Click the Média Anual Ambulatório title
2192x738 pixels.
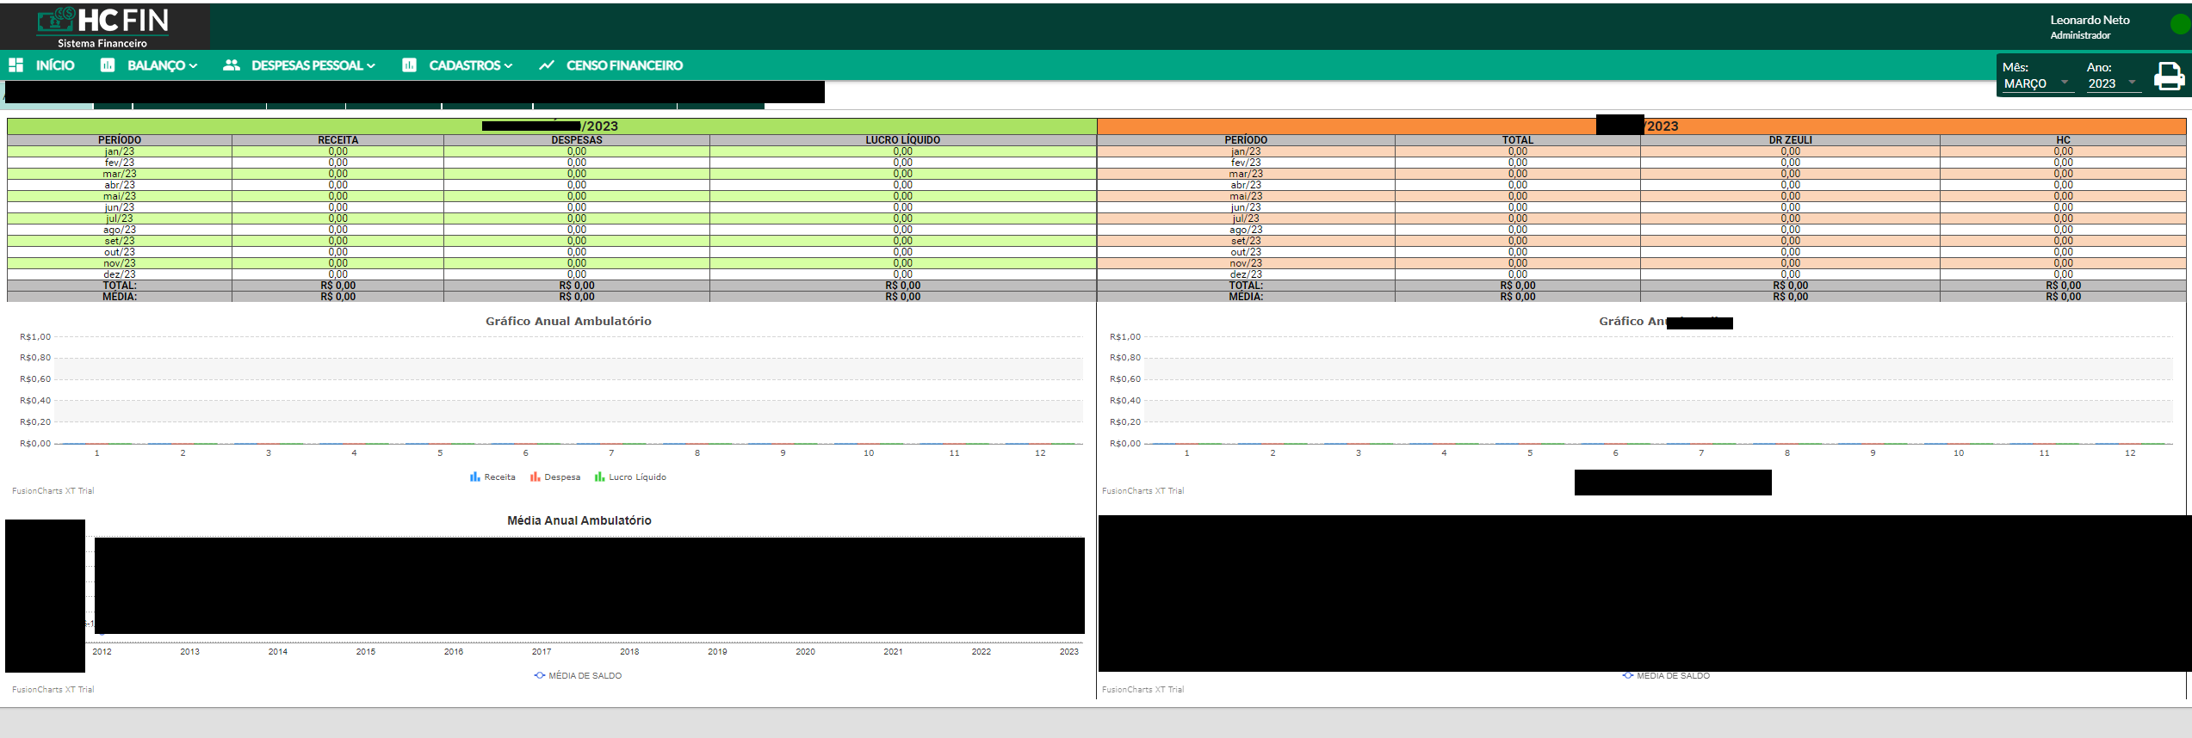tap(579, 520)
